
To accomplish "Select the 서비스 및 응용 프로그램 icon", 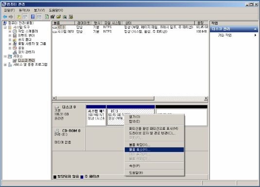I will click(x=10, y=65).
